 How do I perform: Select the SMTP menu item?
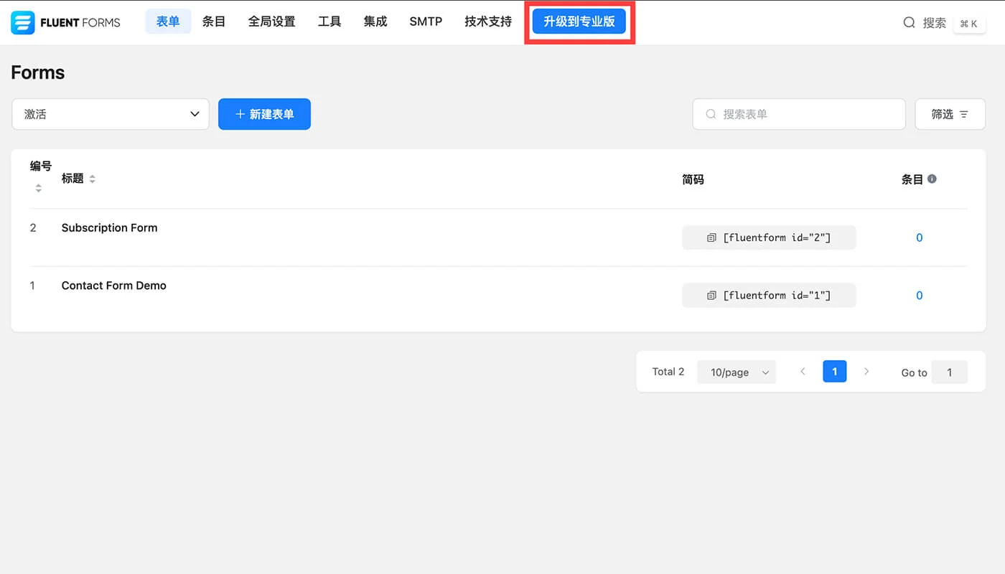point(425,22)
